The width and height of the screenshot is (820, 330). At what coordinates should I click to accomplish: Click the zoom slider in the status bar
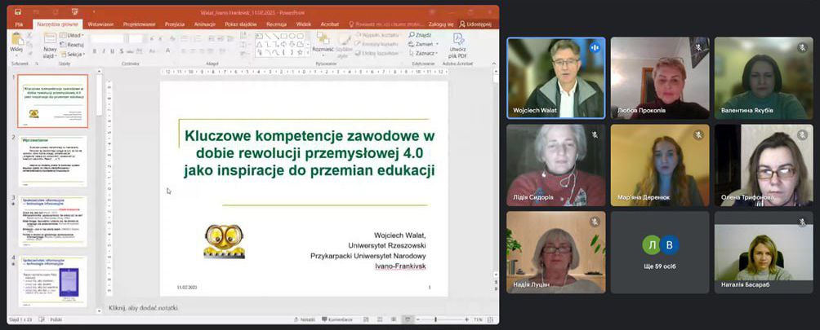point(435,319)
